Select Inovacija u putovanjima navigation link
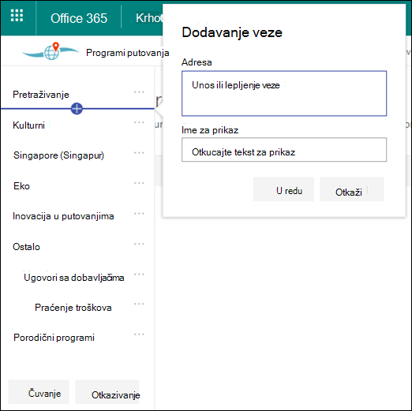Image resolution: width=412 pixels, height=411 pixels. pos(63,216)
